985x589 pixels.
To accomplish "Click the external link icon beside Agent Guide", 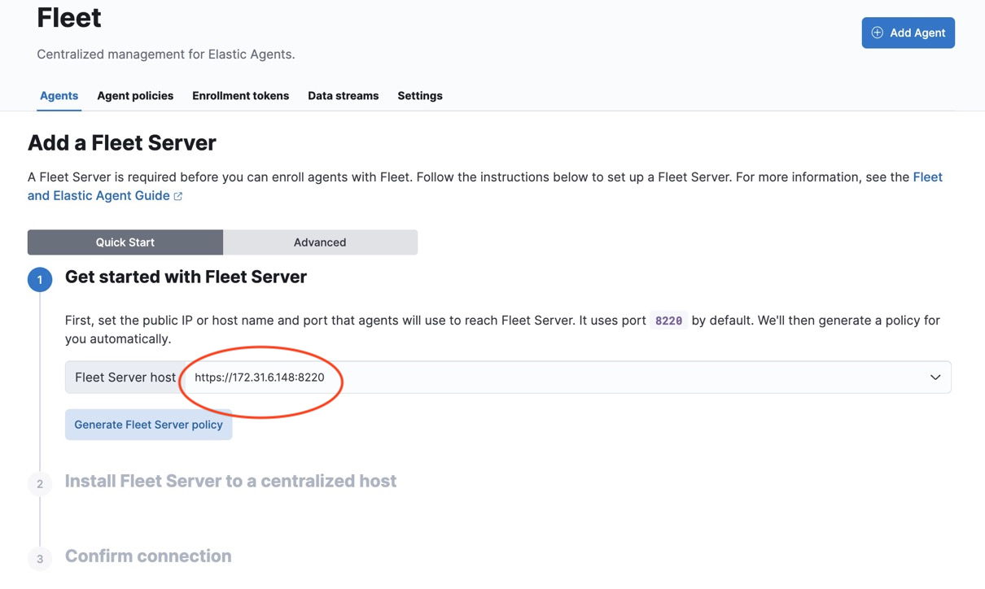I will tap(178, 196).
